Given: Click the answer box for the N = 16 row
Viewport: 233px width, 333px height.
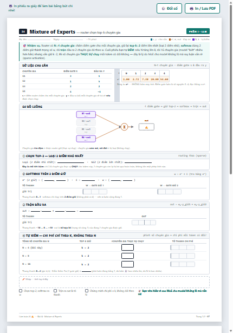Looking at the screenshot, I should tap(127, 264).
